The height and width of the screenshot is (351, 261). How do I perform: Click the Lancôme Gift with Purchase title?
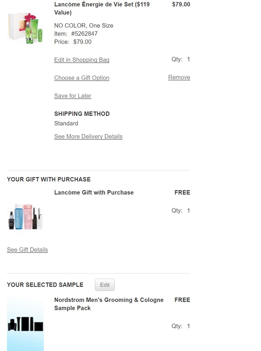[x=94, y=192]
